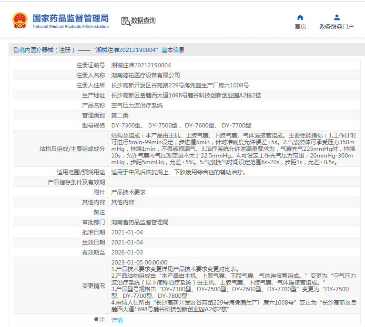The image size is (365, 327).
Task: Click the 适用范围 intended use value
Action: [x=179, y=172]
